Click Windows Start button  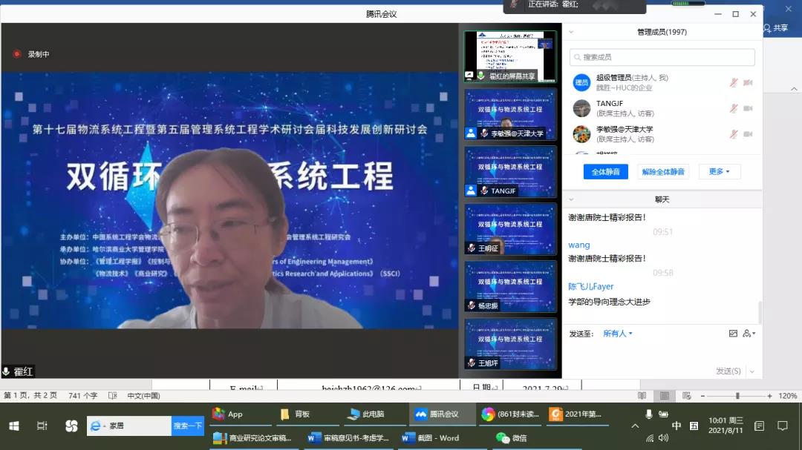(x=13, y=426)
